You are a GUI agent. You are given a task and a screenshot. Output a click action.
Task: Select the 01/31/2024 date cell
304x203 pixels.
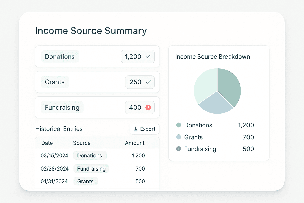pos(54,181)
